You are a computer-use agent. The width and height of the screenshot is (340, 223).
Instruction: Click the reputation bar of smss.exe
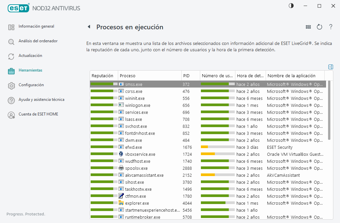[x=103, y=84]
